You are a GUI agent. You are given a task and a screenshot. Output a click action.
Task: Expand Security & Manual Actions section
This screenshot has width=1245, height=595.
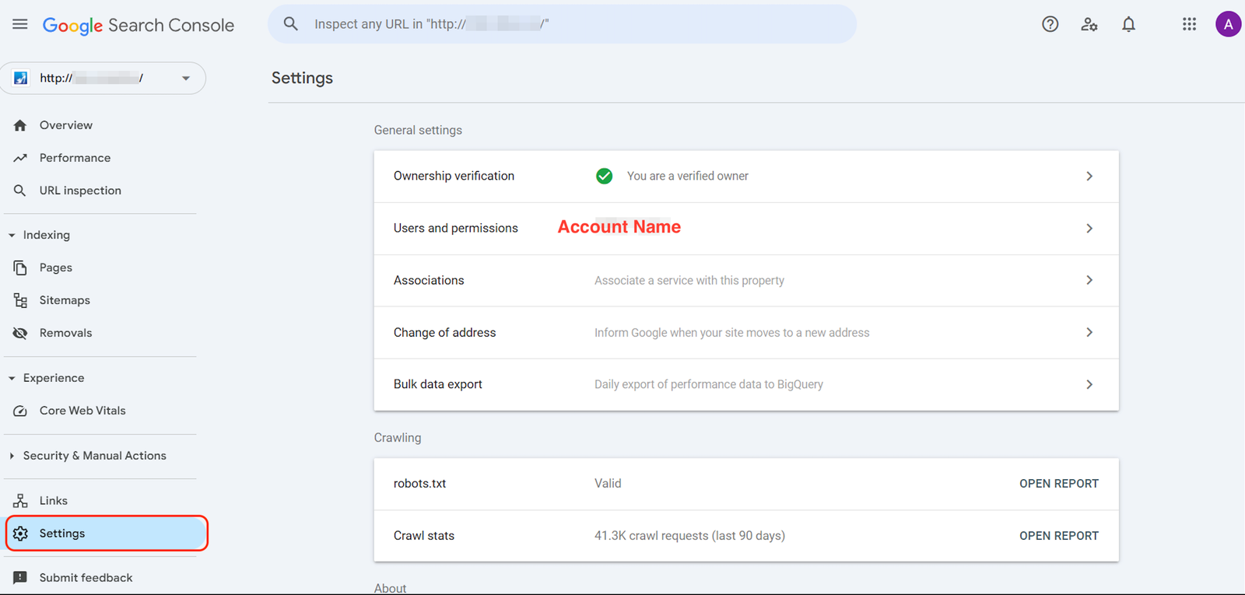[12, 456]
